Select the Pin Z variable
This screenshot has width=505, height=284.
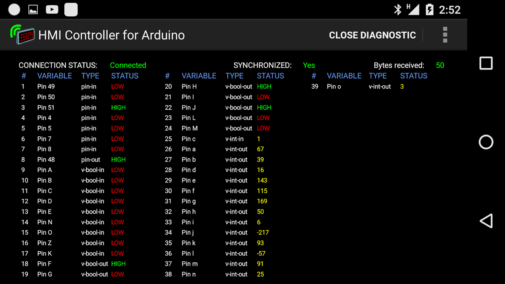[44, 243]
